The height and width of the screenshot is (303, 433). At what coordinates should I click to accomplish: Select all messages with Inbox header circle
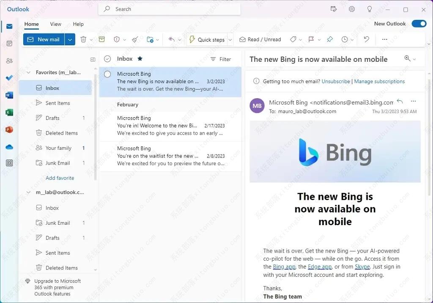pyautogui.click(x=107, y=58)
